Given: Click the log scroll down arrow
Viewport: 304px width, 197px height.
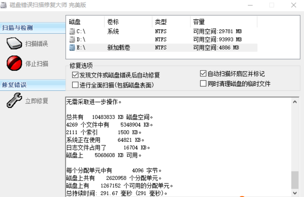Looking at the screenshot, I should tap(295, 193).
